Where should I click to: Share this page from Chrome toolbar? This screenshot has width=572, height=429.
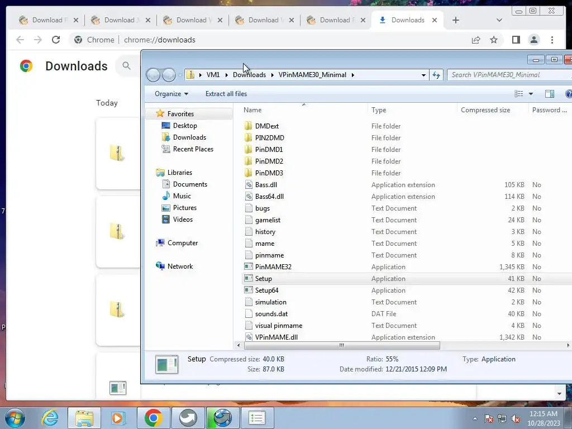(476, 40)
